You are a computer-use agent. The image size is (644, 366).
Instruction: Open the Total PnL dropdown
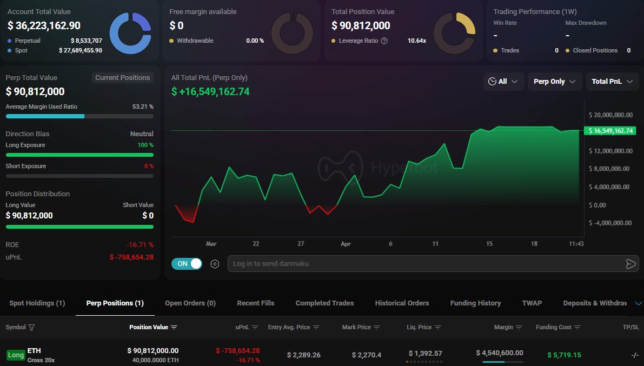(x=612, y=81)
